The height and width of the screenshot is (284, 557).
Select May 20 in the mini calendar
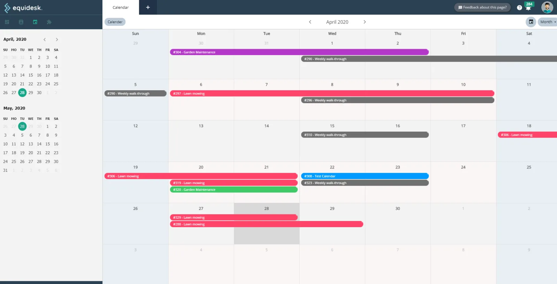pos(31,153)
